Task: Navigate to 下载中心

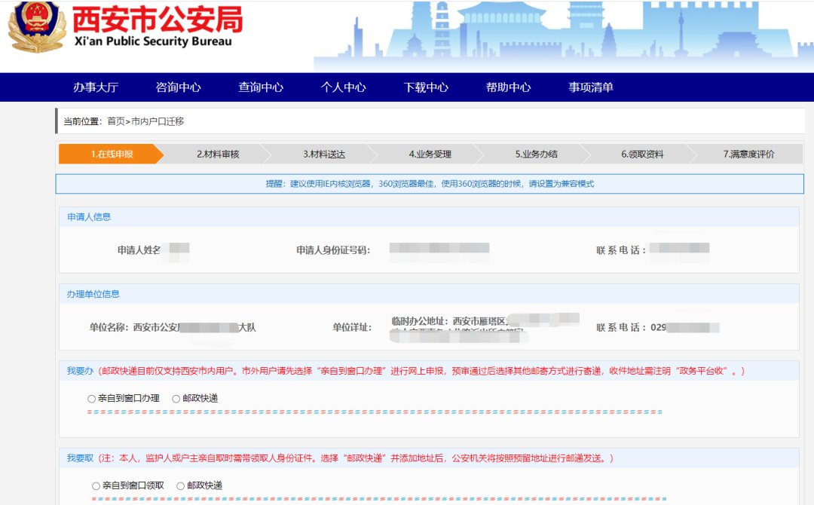Action: [426, 87]
